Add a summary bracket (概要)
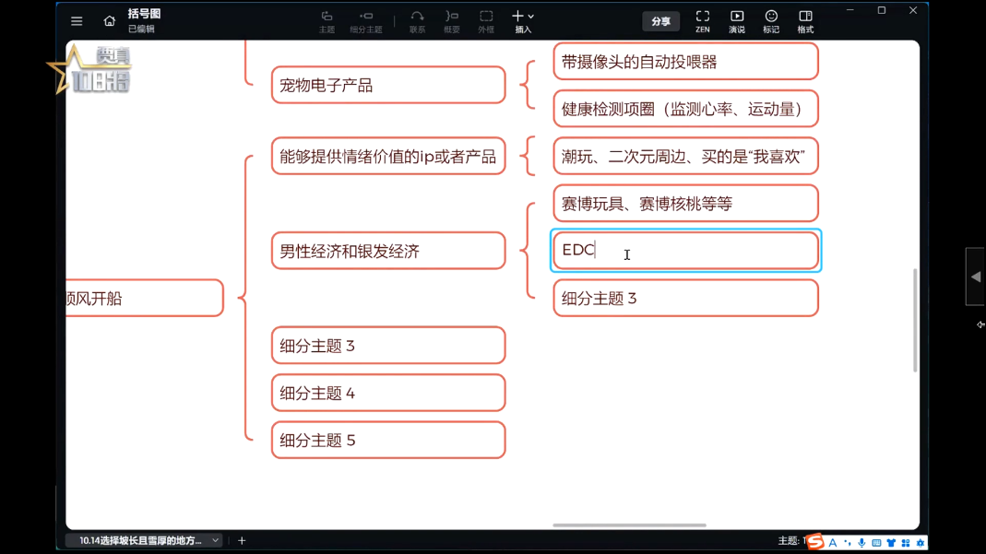Screen dimensions: 986x554 tap(451, 21)
